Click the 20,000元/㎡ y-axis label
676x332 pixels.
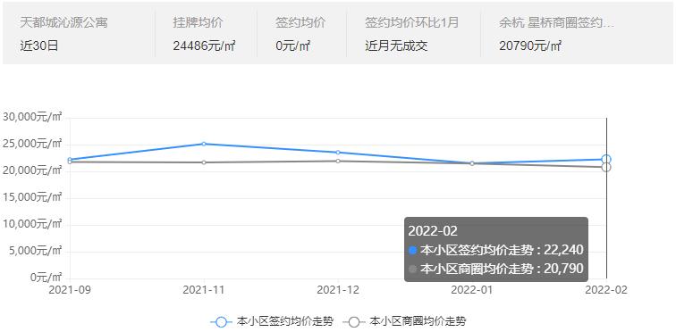point(32,170)
